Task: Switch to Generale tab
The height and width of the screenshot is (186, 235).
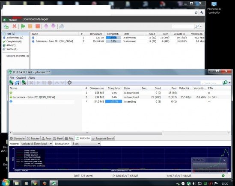Action: [17, 139]
